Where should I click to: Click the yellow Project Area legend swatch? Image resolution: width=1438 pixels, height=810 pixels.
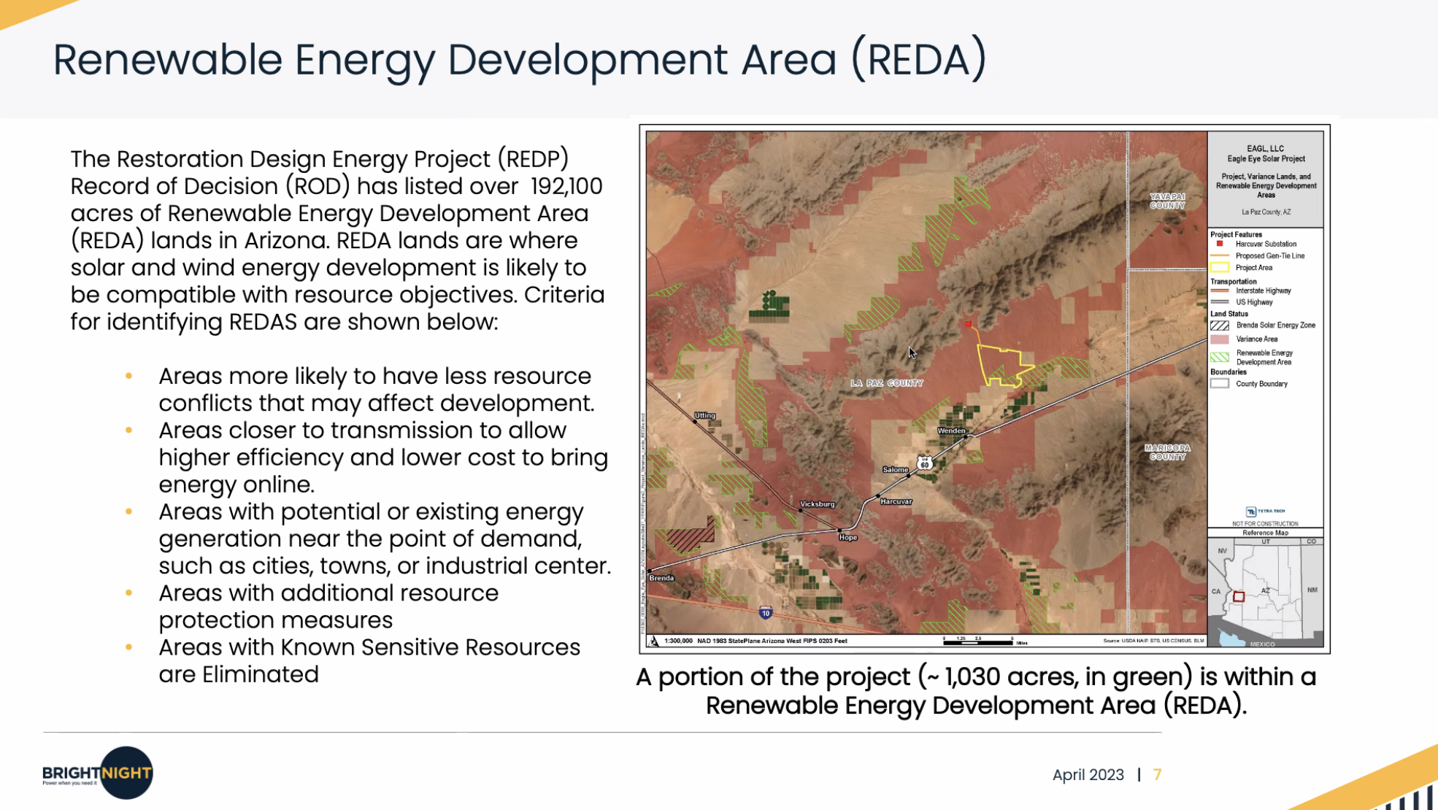(x=1219, y=268)
